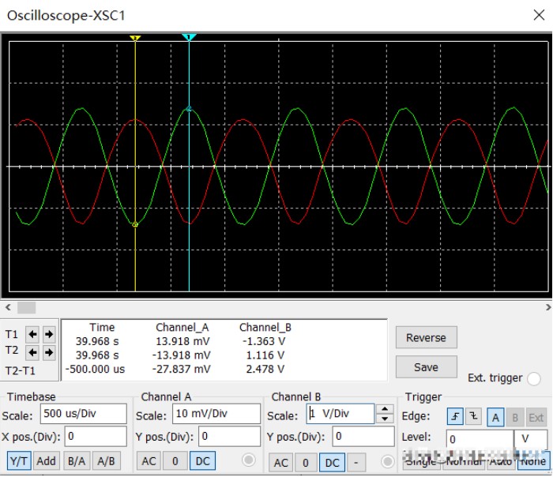Click the Channel_A column header

(x=182, y=328)
